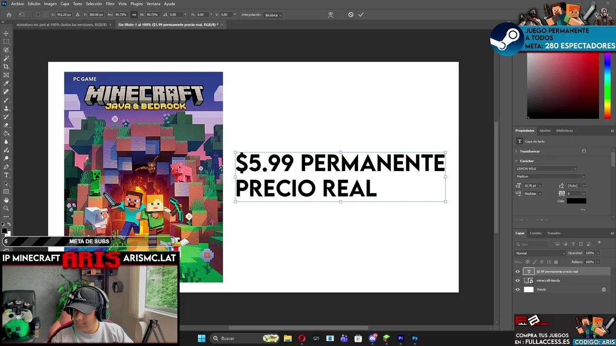Hide the minecraft-tienda layer
Screen dimensions: 616x346
click(x=518, y=281)
